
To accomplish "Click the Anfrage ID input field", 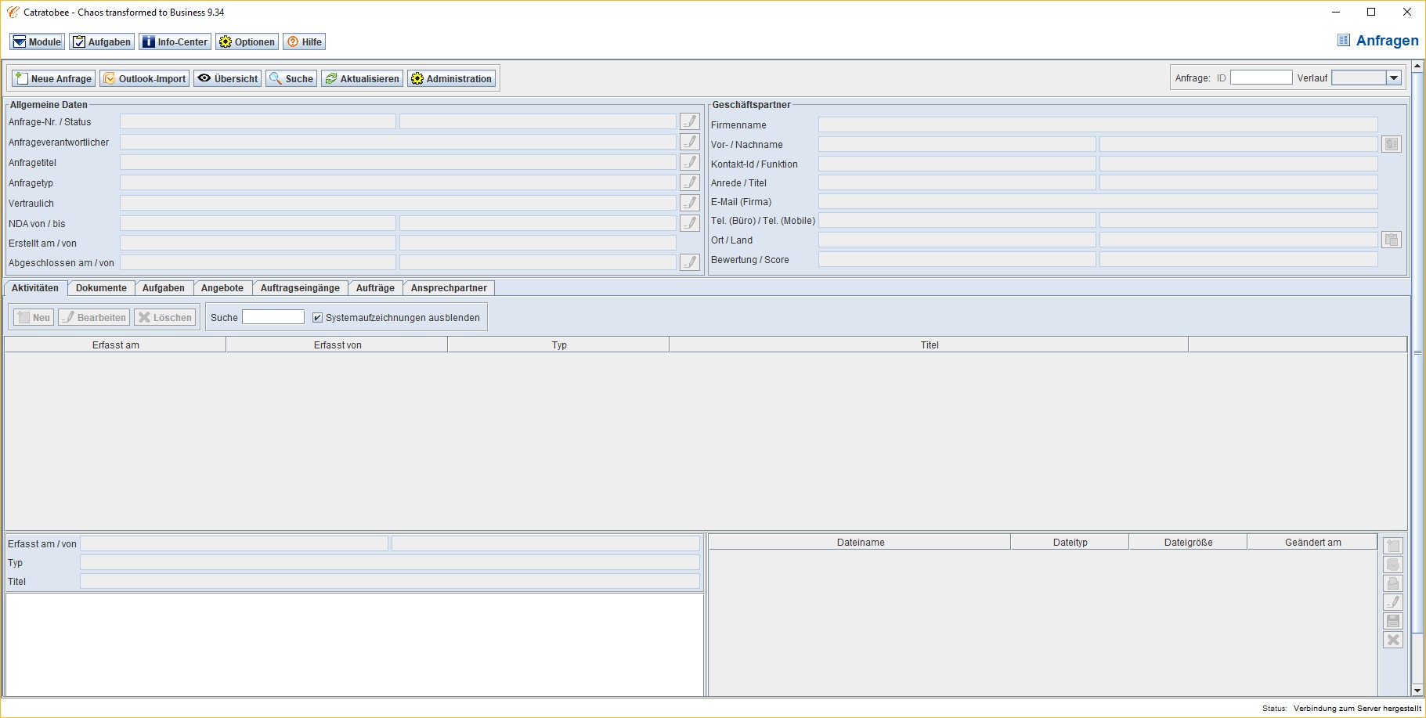I will (1261, 78).
